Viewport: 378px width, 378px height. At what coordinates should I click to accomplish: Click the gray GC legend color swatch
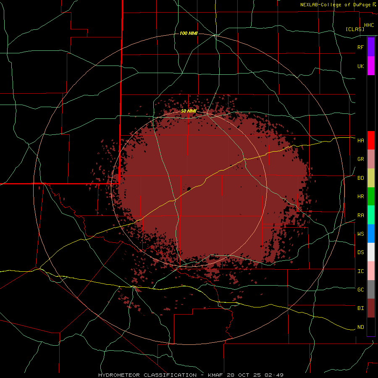(x=371, y=289)
